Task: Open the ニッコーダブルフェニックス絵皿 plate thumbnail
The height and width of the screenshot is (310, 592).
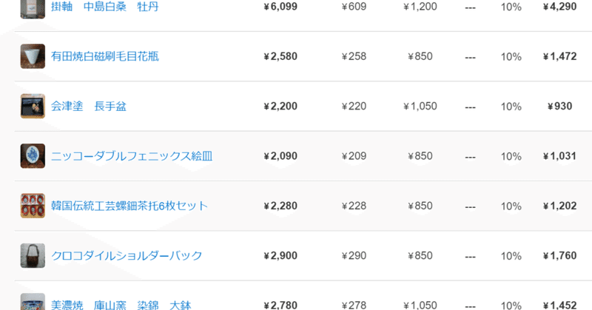Action: pyautogui.click(x=33, y=156)
